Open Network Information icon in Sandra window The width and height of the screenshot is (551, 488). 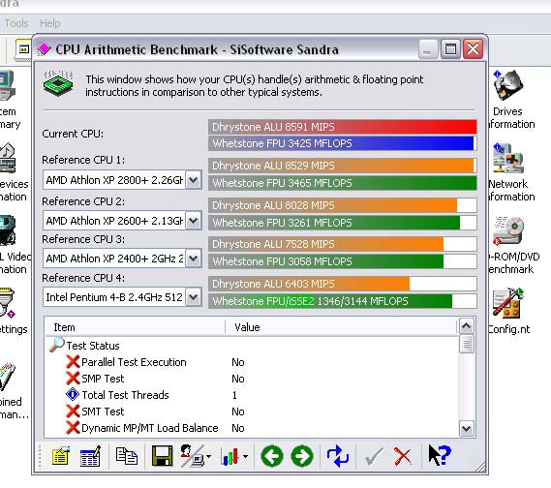(508, 158)
